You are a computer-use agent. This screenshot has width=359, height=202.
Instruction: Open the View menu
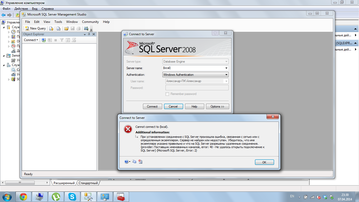pyautogui.click(x=47, y=22)
